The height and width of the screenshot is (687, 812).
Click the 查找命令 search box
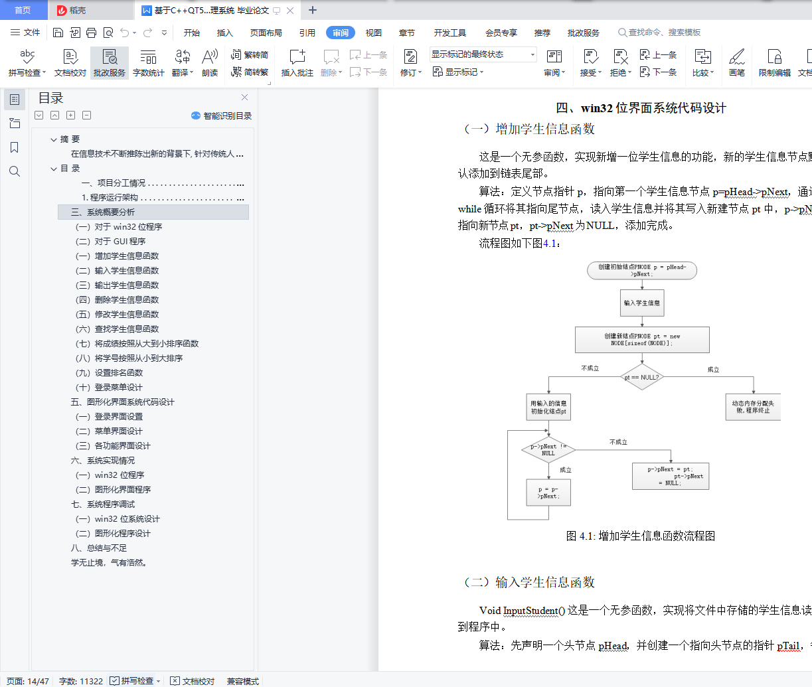(661, 33)
